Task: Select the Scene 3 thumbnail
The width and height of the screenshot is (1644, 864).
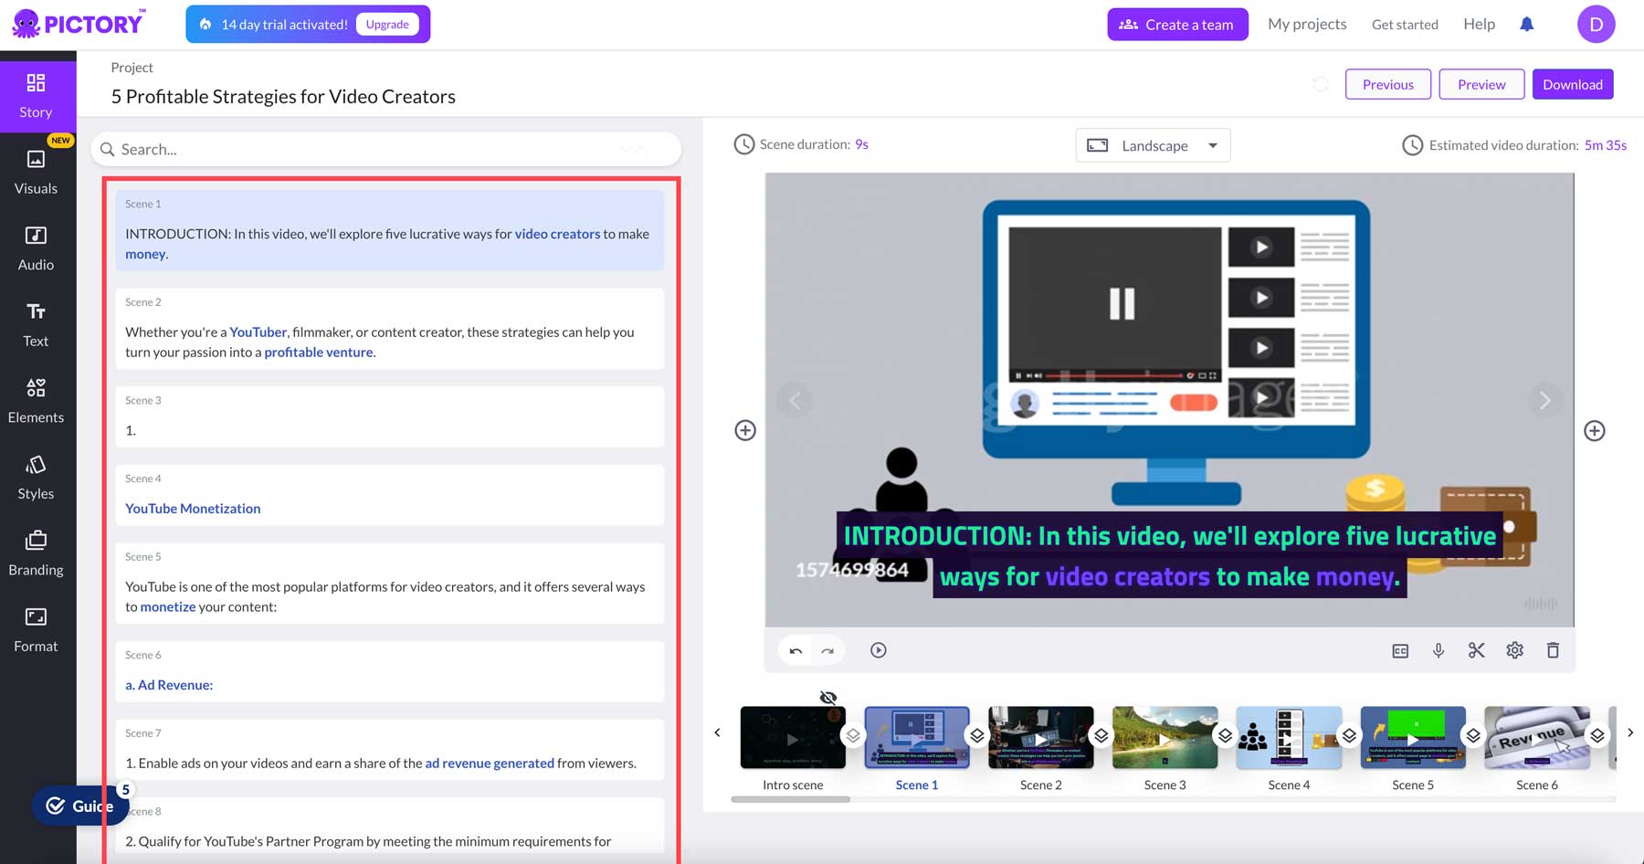Action: pos(1164,737)
